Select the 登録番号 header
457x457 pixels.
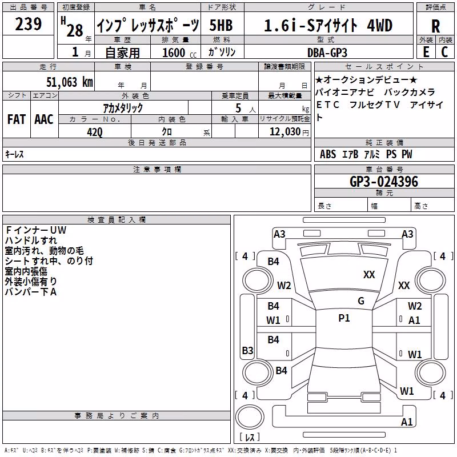pyautogui.click(x=205, y=66)
